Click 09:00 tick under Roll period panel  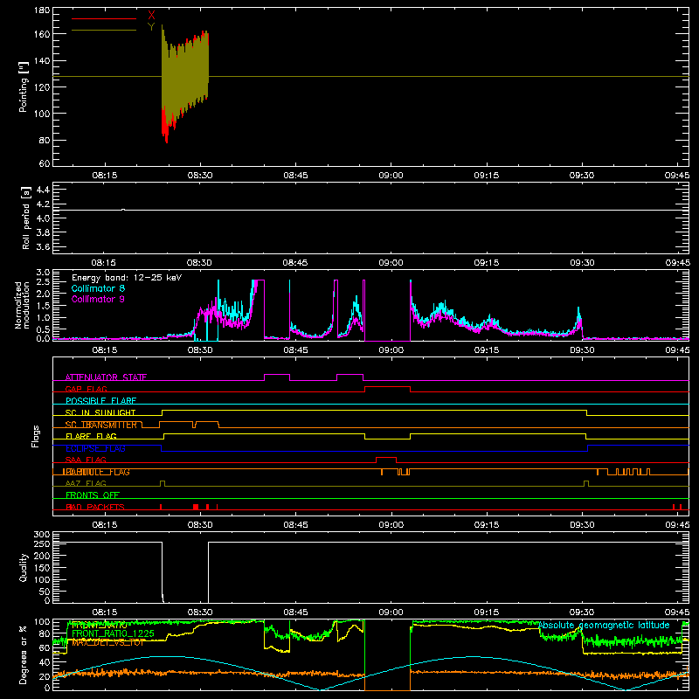[x=391, y=263]
